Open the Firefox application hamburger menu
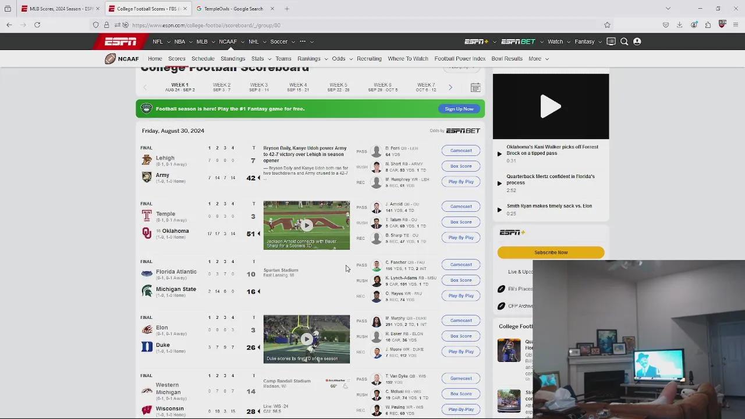Viewport: 745px width, 419px height. tap(736, 25)
